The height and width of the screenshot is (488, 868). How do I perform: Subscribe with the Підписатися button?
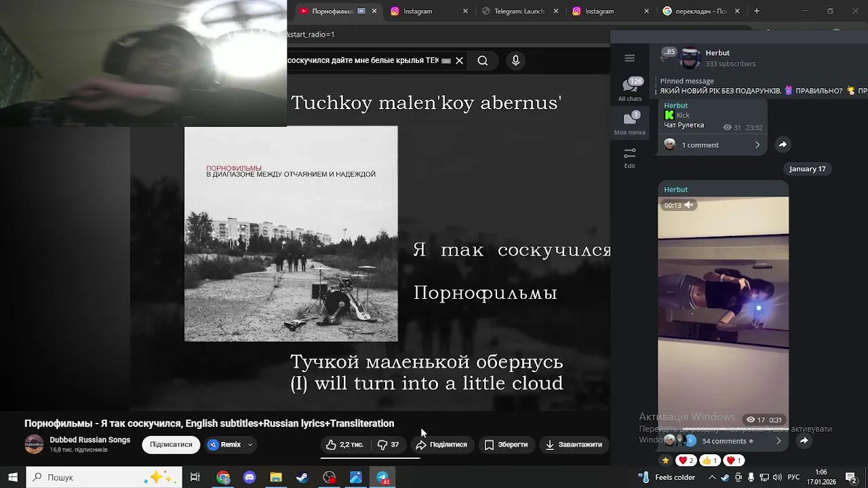(x=171, y=445)
